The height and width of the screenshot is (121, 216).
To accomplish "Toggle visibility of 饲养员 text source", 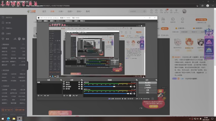I will tap(79, 84).
